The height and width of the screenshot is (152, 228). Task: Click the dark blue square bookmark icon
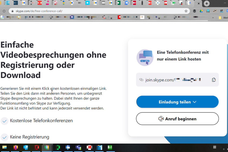72,17
